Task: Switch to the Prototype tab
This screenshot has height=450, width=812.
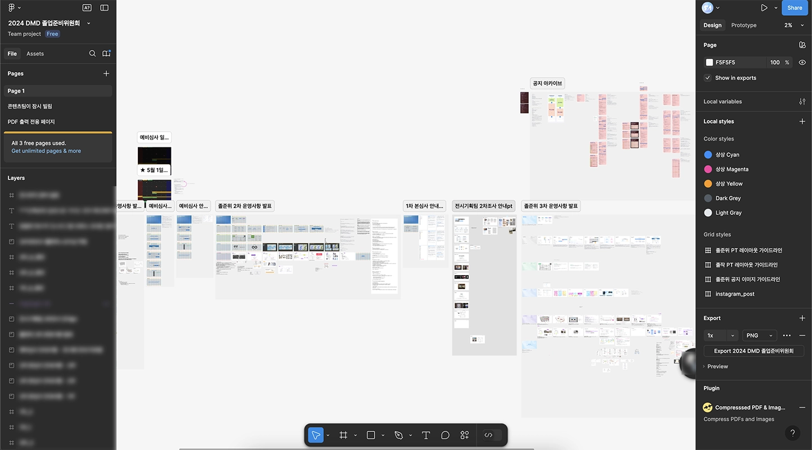Action: tap(743, 25)
